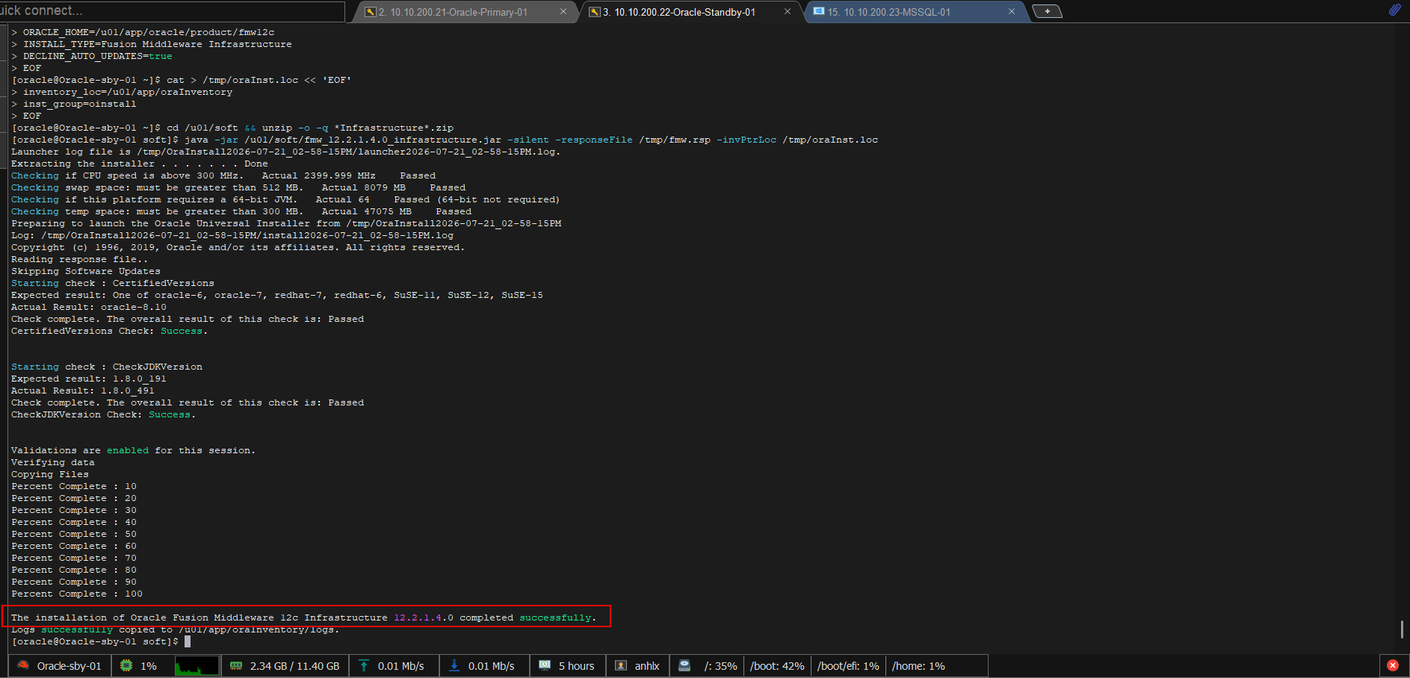The width and height of the screenshot is (1410, 678).
Task: Click the 'anhlx' username in the status bar
Action: (647, 666)
